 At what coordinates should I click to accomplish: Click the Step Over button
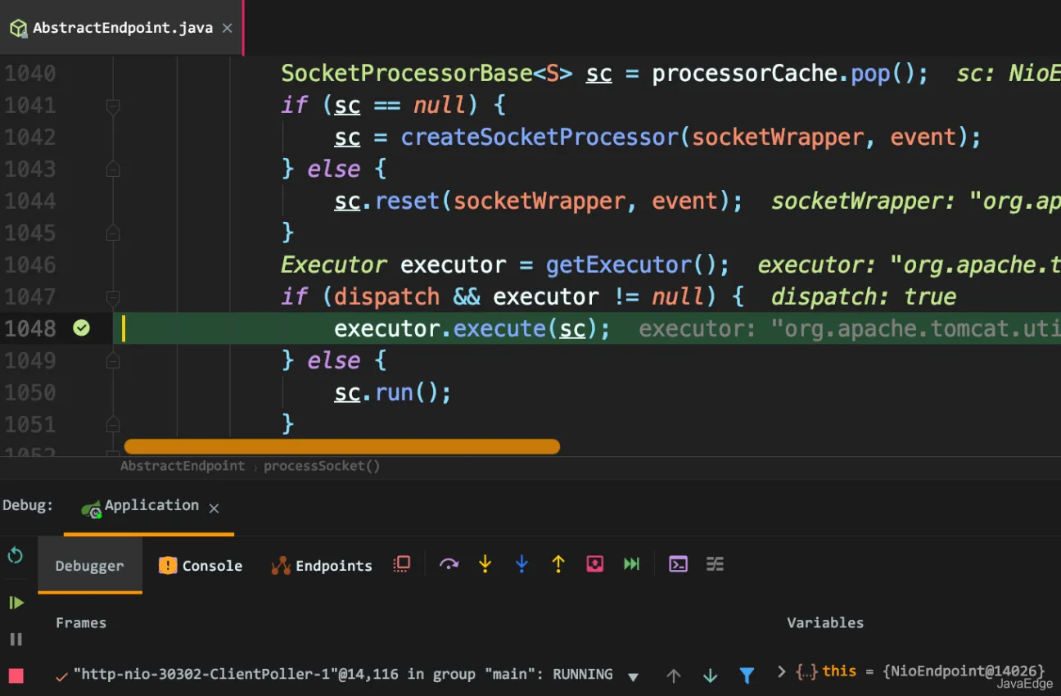(449, 563)
